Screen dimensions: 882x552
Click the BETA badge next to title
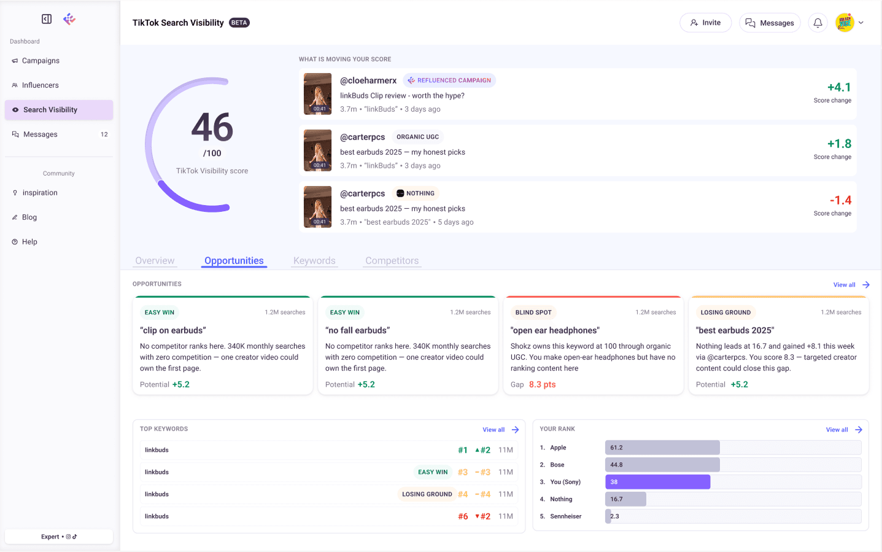(239, 23)
